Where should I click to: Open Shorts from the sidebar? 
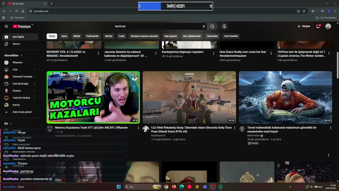(20, 44)
